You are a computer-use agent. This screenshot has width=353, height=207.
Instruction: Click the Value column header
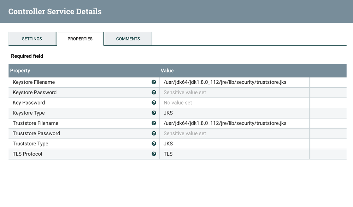click(x=167, y=70)
